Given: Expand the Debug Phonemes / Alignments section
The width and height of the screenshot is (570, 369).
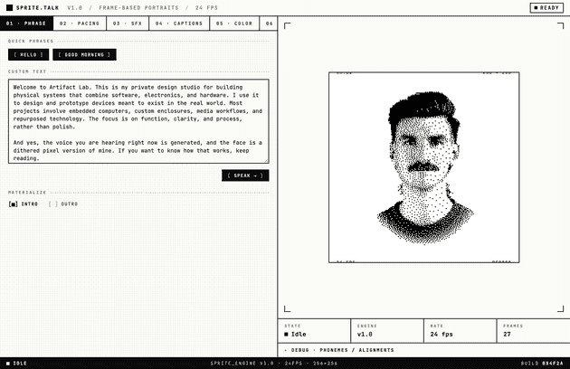Looking at the screenshot, I should click(x=338, y=350).
